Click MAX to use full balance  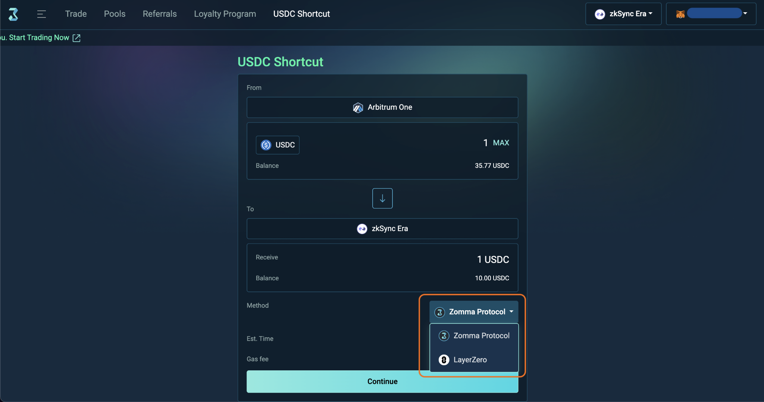(501, 143)
